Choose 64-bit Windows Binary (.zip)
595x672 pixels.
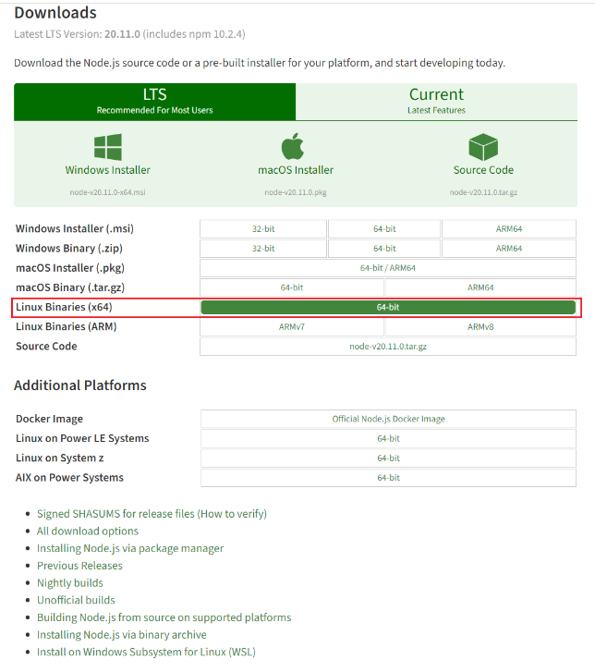pos(384,249)
